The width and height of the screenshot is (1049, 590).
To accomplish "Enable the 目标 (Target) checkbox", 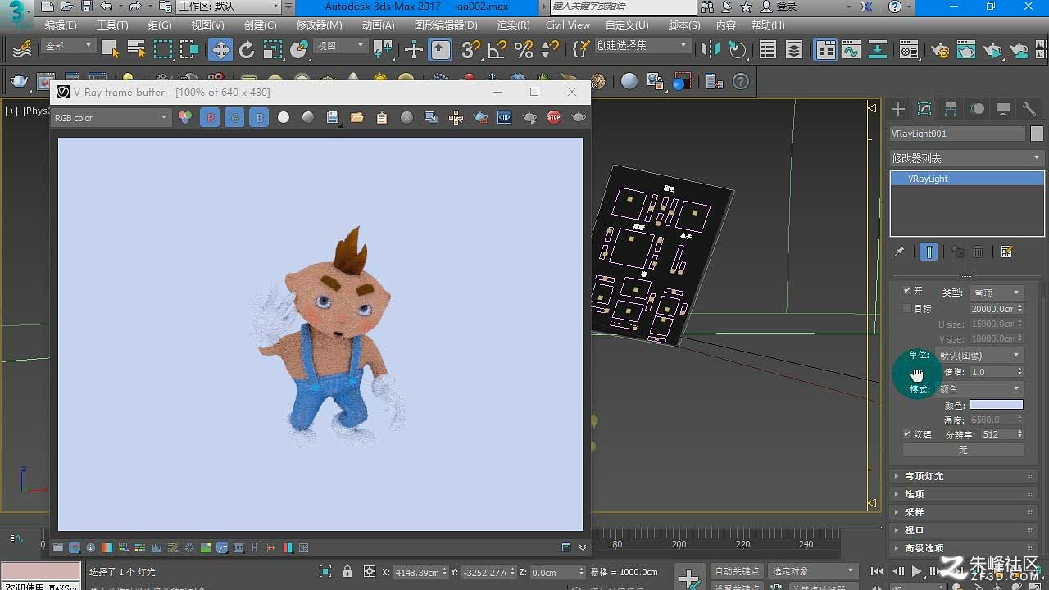I will click(x=907, y=309).
